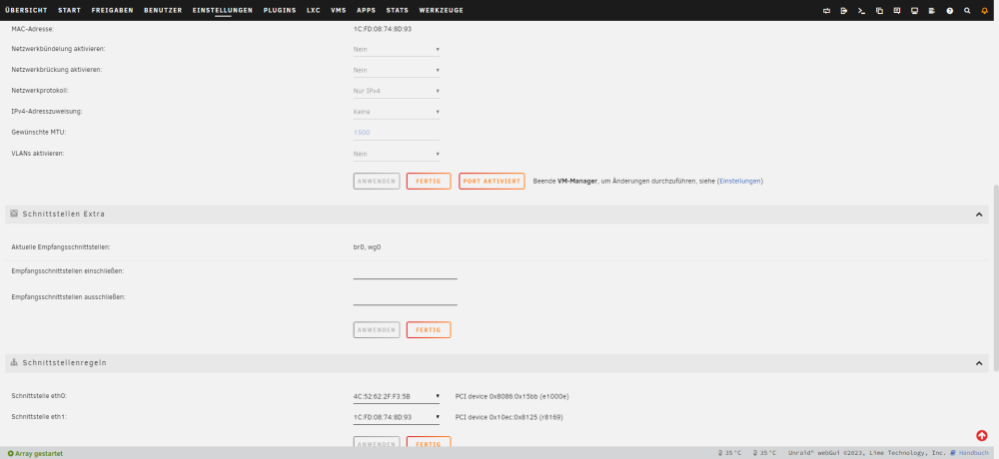Collapse the Schnittstellenregeln section chevron
The width and height of the screenshot is (999, 459).
979,363
